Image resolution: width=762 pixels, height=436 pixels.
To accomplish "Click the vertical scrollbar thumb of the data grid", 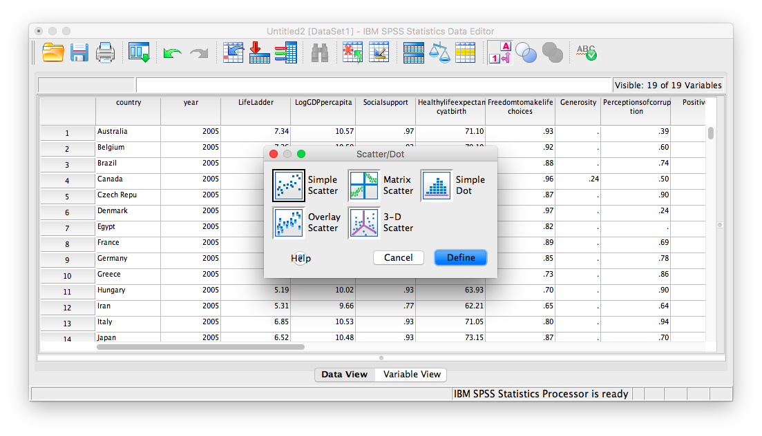I will [711, 133].
